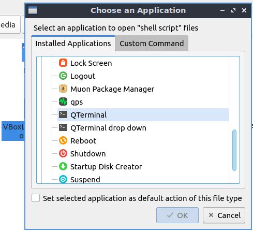Click the blue Suspend icon

point(63,179)
